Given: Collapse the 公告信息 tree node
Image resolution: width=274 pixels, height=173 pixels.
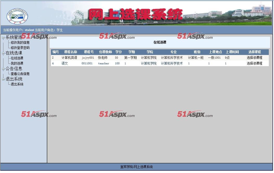Looking at the screenshot, I should point(3,69).
